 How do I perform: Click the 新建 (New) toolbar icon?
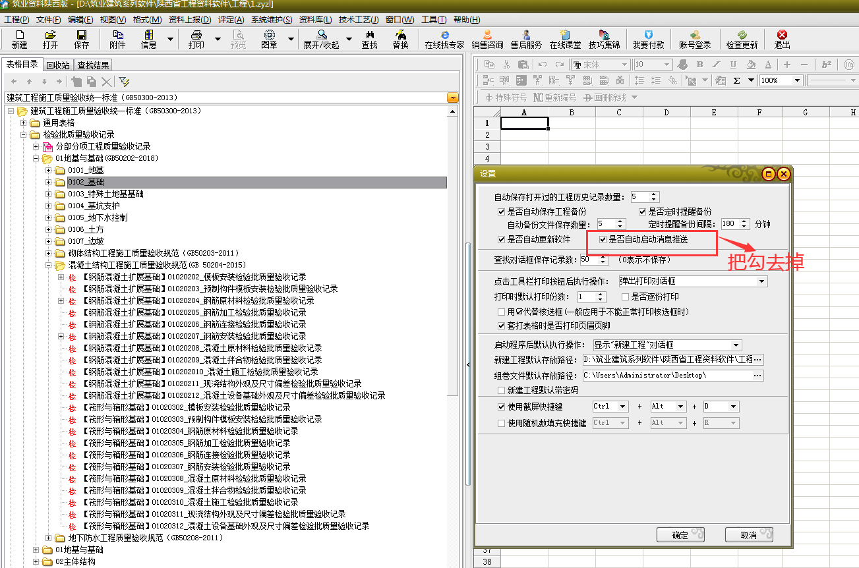[x=20, y=40]
